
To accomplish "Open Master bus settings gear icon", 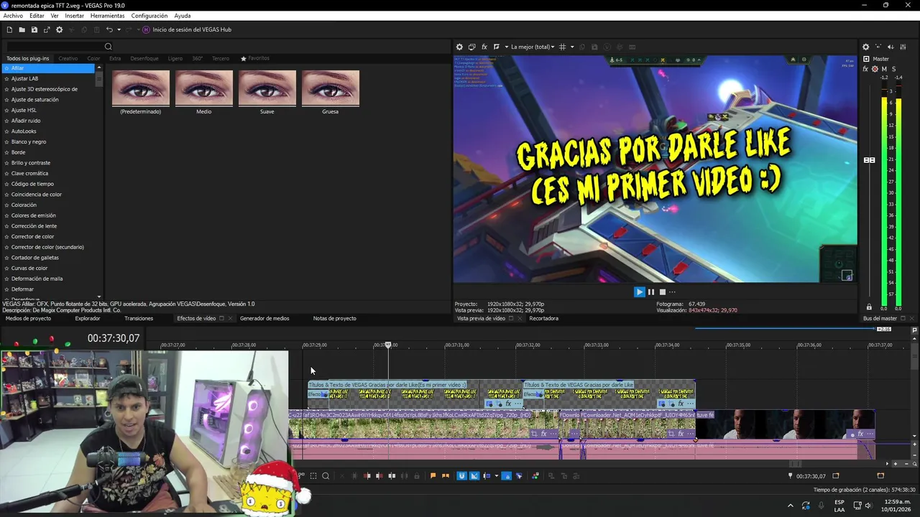I will point(865,47).
